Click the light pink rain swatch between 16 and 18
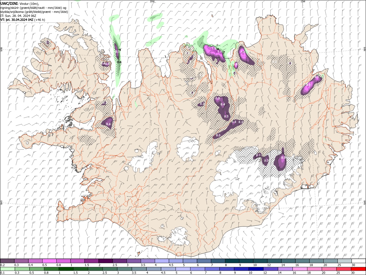This screenshot has width=366, height=275. pyautogui.click(x=299, y=269)
